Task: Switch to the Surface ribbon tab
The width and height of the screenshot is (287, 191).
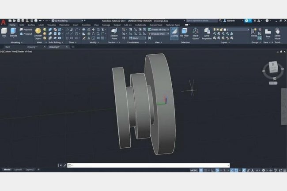Action: click(x=31, y=25)
